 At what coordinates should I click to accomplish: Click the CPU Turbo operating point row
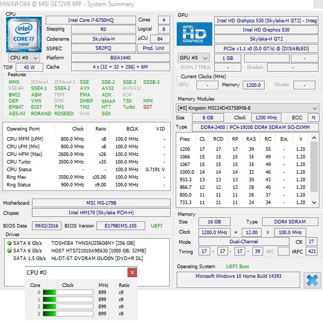click(86, 162)
